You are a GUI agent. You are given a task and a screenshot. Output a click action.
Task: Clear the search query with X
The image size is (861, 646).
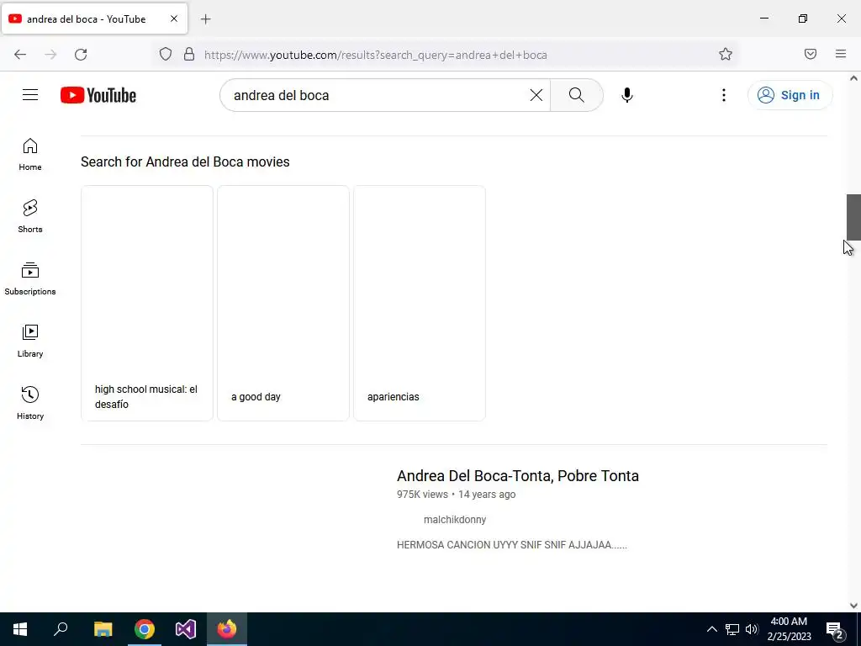536,95
